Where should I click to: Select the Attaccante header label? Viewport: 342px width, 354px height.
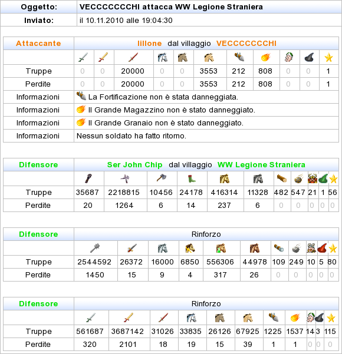tap(38, 44)
